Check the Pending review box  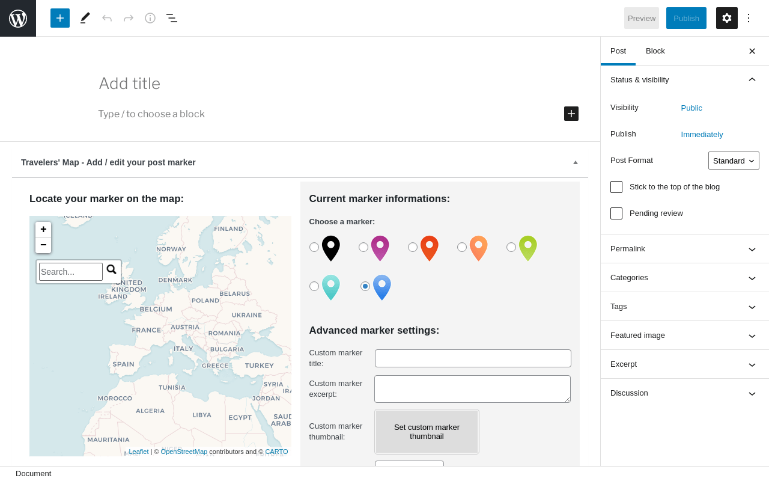(616, 213)
